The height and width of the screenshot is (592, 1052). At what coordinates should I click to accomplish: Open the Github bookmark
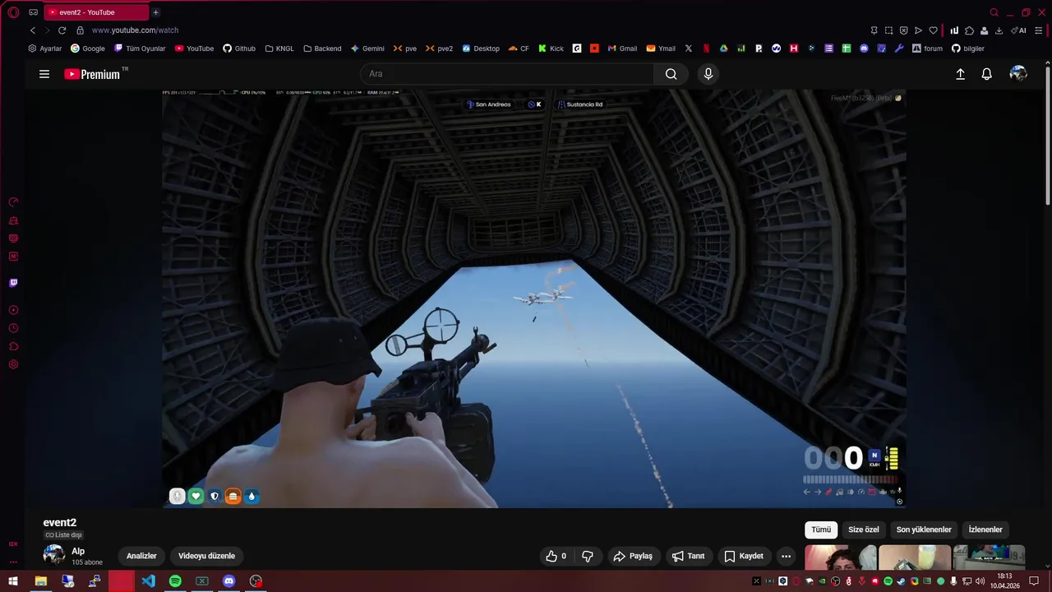click(x=239, y=49)
